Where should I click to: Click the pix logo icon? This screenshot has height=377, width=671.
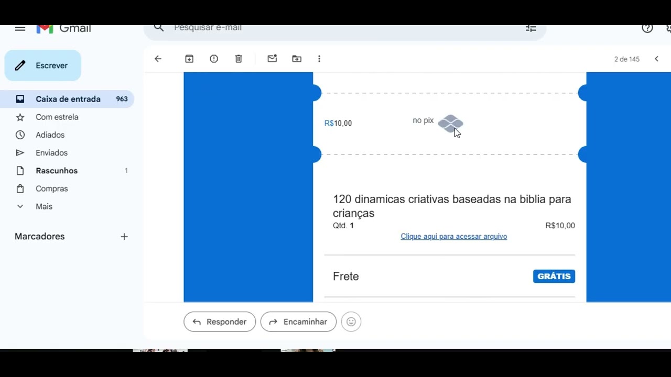tap(450, 124)
